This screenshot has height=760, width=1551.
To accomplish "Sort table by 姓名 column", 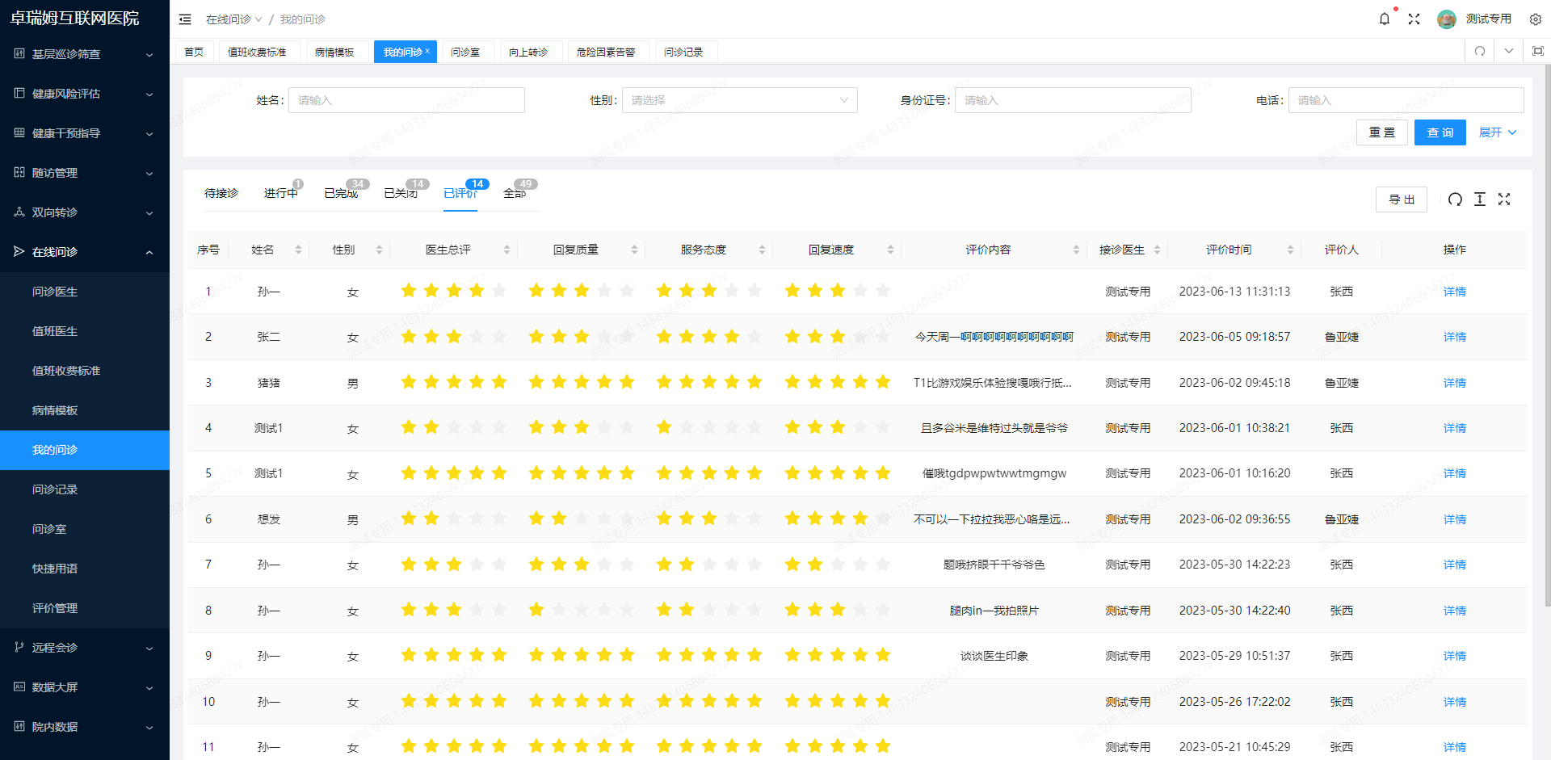I will 298,250.
